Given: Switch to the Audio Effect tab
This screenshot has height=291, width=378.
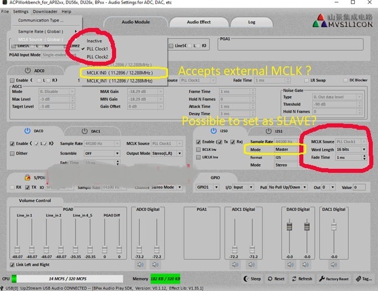Looking at the screenshot, I should pyautogui.click(x=199, y=22).
